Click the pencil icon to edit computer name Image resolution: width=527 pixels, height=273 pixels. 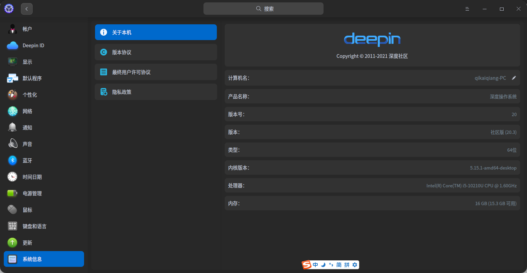514,78
